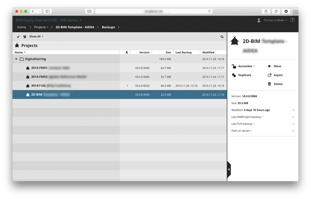Click the 189.0 MB folder size
The image size is (311, 199).
click(x=165, y=59)
